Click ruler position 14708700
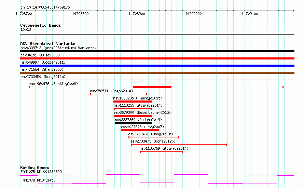The width and height of the screenshot is (304, 188). (24, 14)
